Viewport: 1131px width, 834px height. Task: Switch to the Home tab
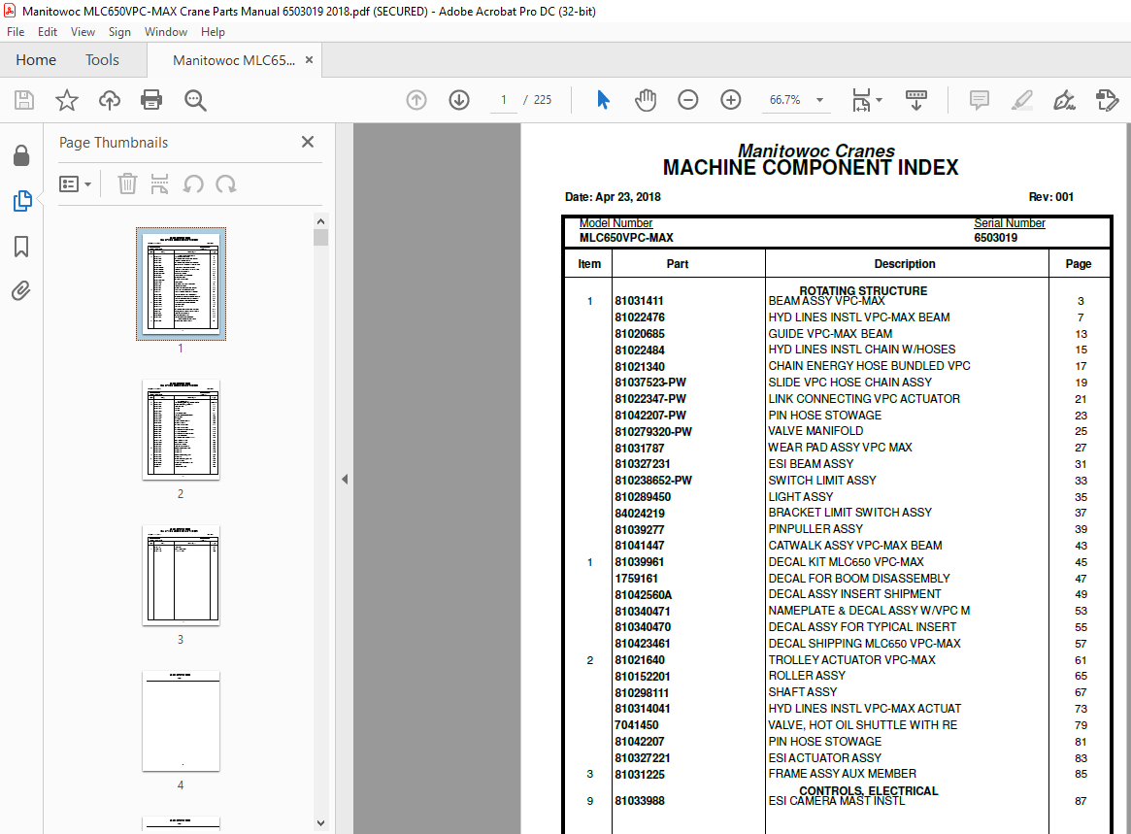pyautogui.click(x=36, y=60)
